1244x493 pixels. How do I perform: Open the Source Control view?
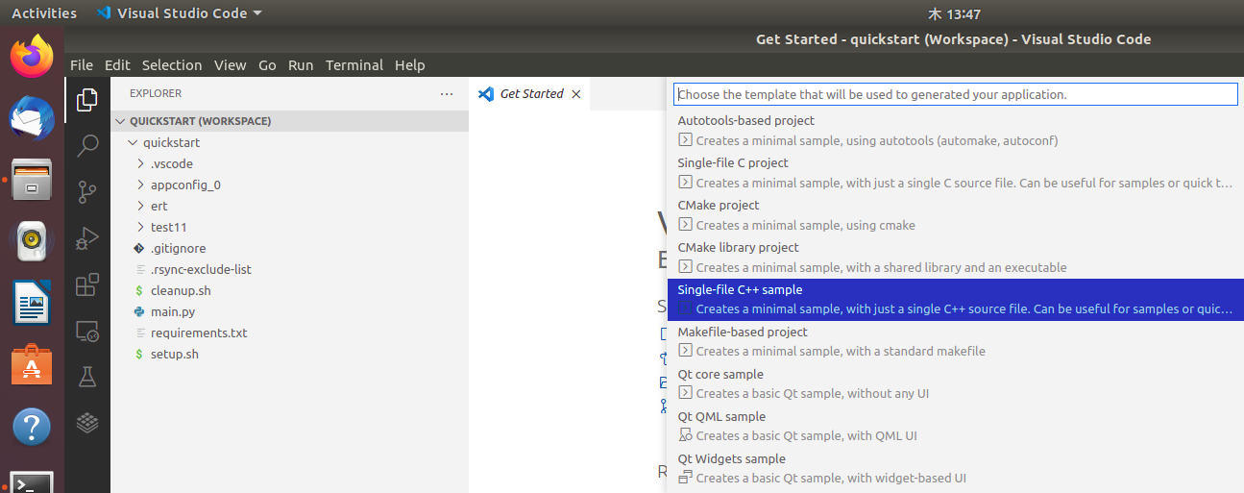tap(87, 191)
